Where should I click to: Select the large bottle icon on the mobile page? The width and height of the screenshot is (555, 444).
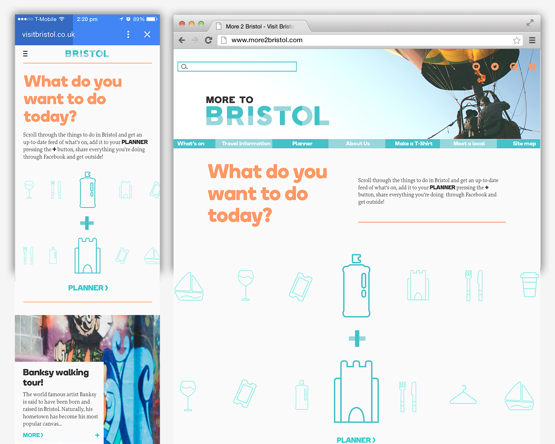88,189
